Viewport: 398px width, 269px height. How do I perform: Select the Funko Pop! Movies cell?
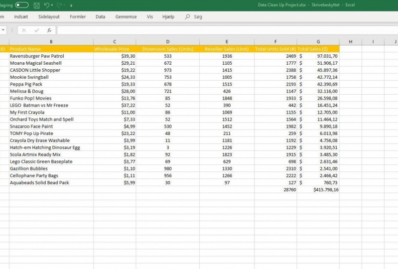[51, 98]
